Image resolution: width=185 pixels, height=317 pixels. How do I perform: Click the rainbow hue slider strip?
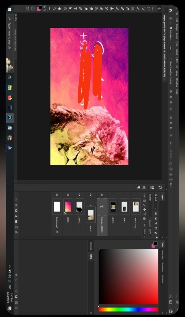tap(128, 309)
